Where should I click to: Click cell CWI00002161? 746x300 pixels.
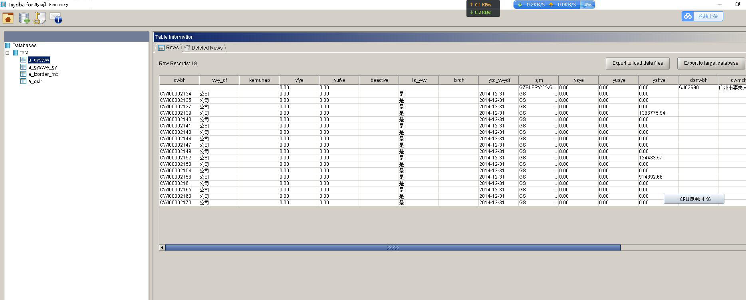point(179,183)
